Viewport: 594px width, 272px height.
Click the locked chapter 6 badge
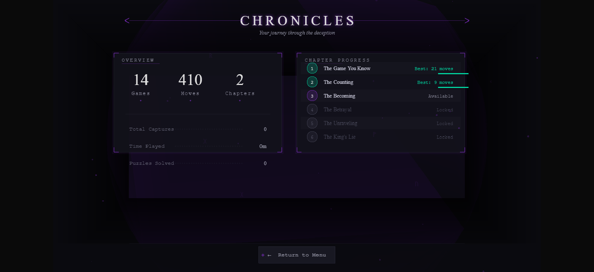click(x=312, y=137)
